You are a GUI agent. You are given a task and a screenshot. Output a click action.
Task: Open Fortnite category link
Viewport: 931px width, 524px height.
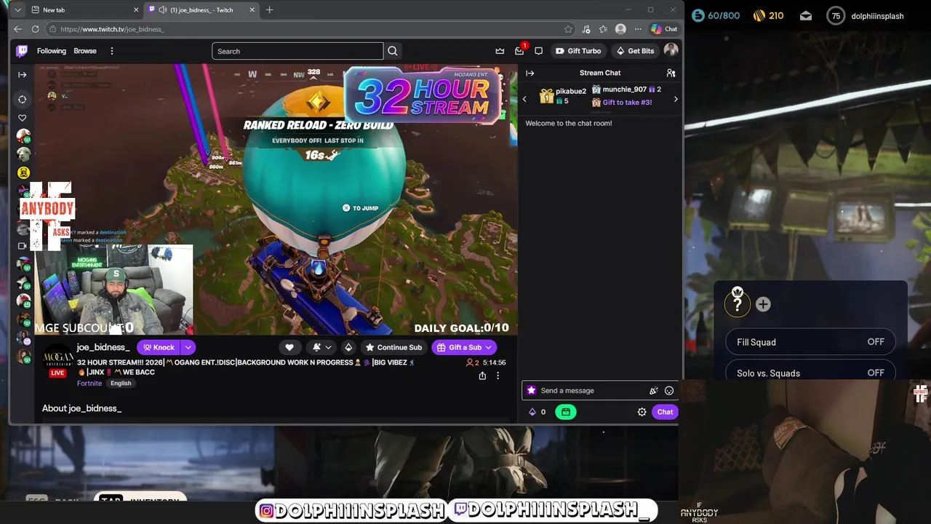tap(89, 383)
